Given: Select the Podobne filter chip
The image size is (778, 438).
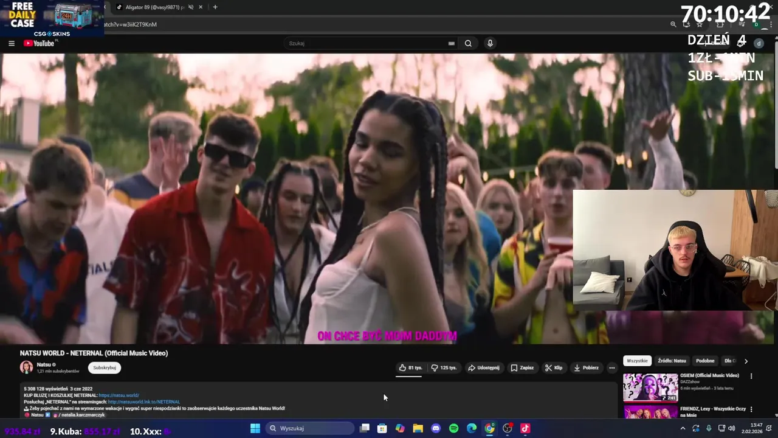Looking at the screenshot, I should (705, 361).
